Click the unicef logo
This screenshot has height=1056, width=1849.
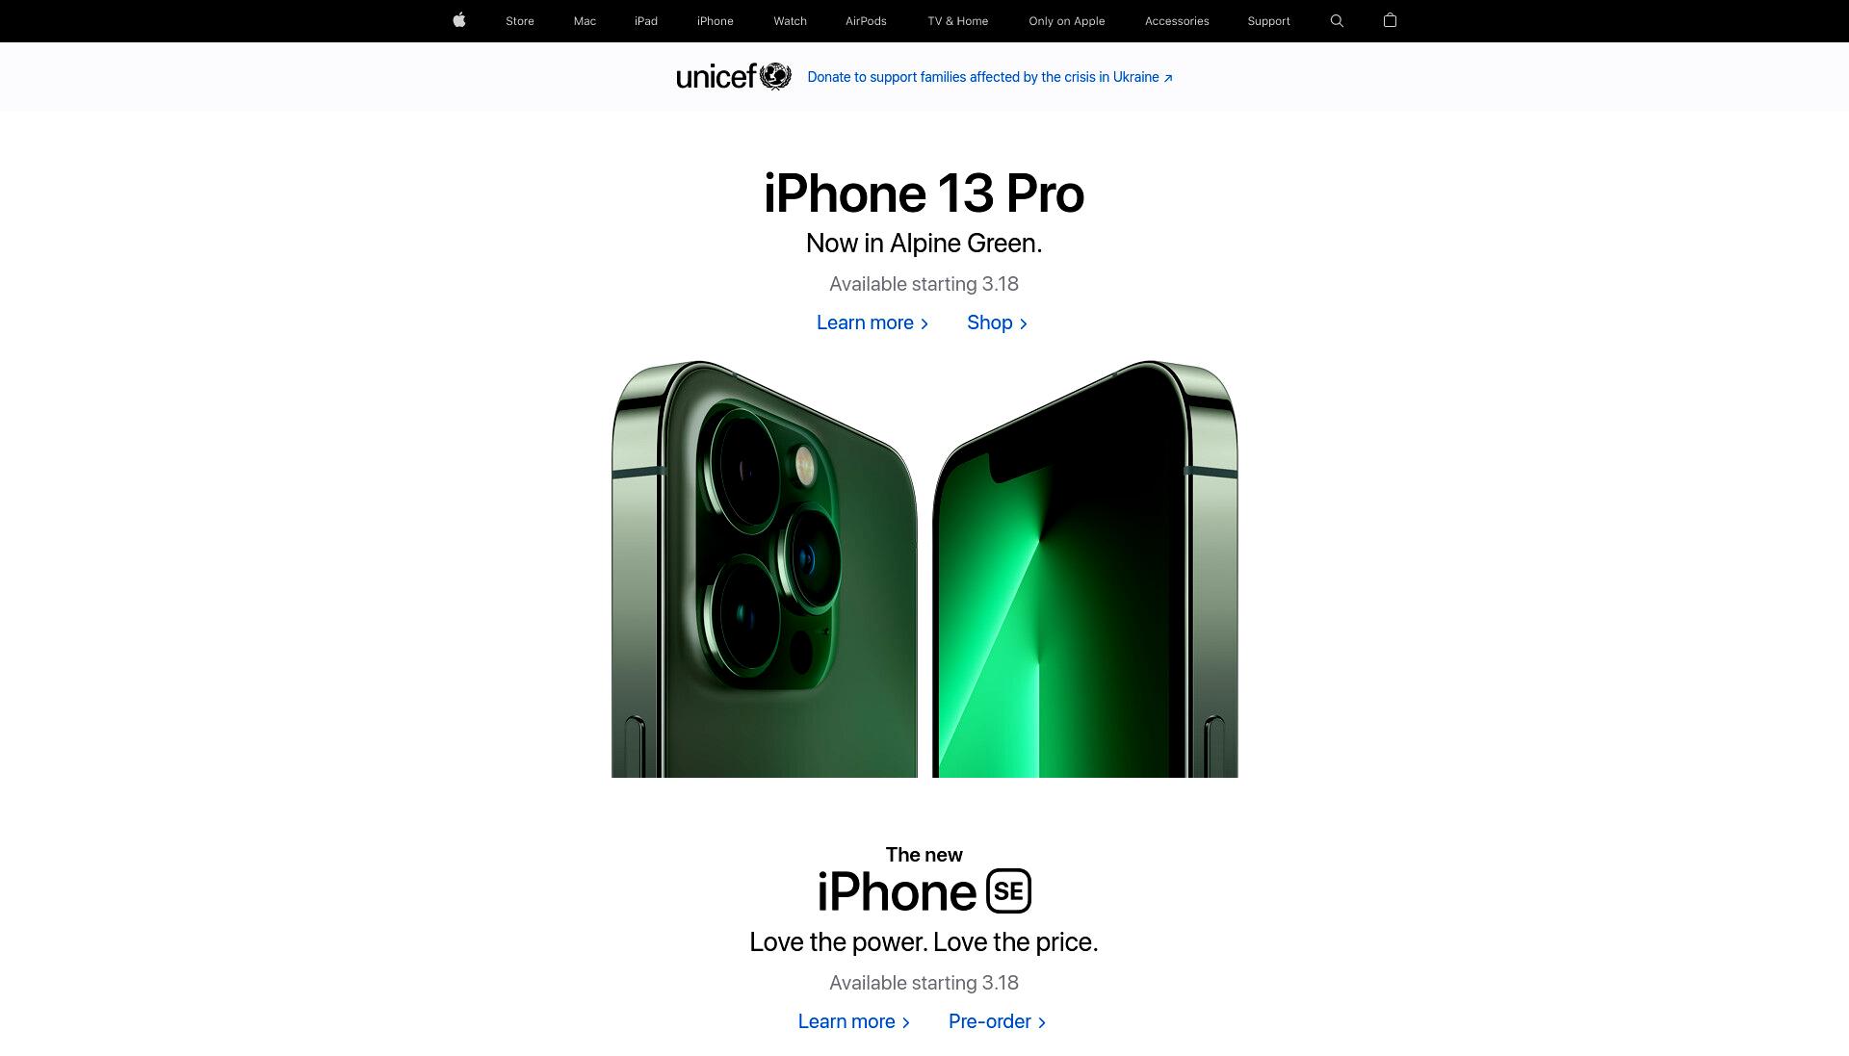734,76
